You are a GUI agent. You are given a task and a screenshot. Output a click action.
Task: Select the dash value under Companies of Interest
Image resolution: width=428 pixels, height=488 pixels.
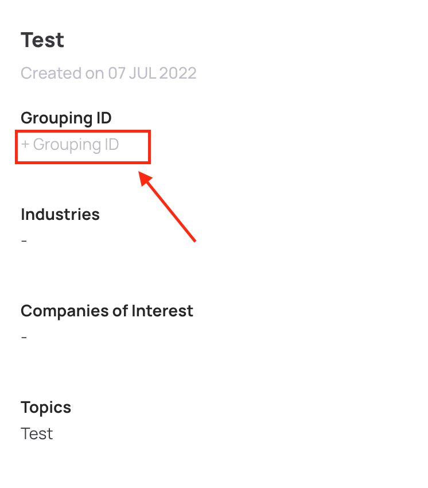pos(24,337)
